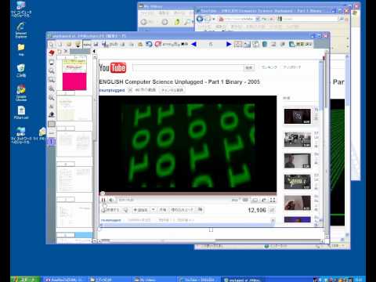Open the fourth related video thumbnail
Viewport: 376px width, 282px height.
[x=298, y=182]
